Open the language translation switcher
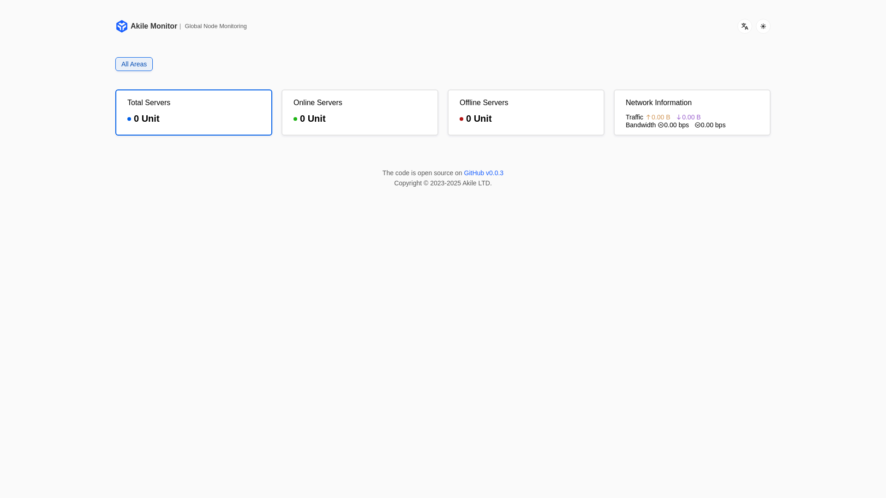 pos(745,26)
